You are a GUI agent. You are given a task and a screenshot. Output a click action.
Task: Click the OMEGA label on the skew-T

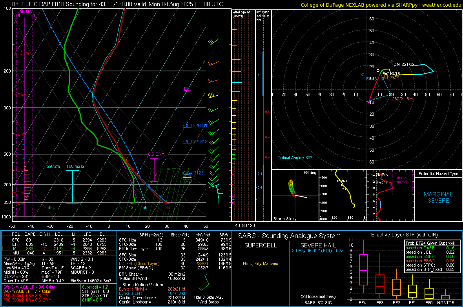click(24, 11)
